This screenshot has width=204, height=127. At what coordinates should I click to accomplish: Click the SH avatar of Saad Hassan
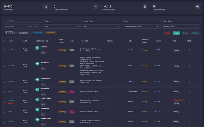[x=37, y=109]
